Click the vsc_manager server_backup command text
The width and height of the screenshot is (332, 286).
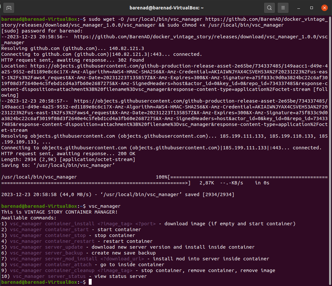46,253
